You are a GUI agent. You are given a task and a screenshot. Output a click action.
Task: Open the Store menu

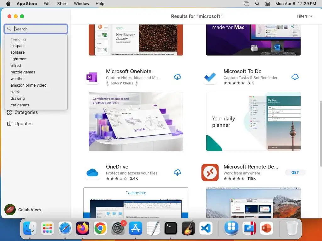[x=62, y=4]
